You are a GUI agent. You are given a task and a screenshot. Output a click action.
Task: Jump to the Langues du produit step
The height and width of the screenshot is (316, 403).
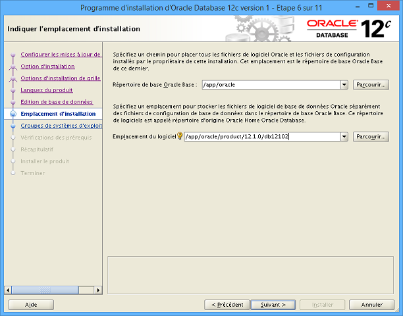click(x=47, y=90)
